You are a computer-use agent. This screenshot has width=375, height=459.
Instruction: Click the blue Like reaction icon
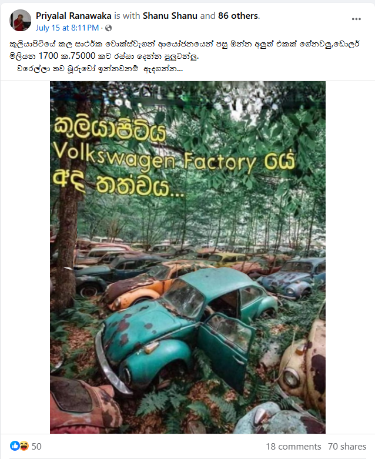[15, 446]
